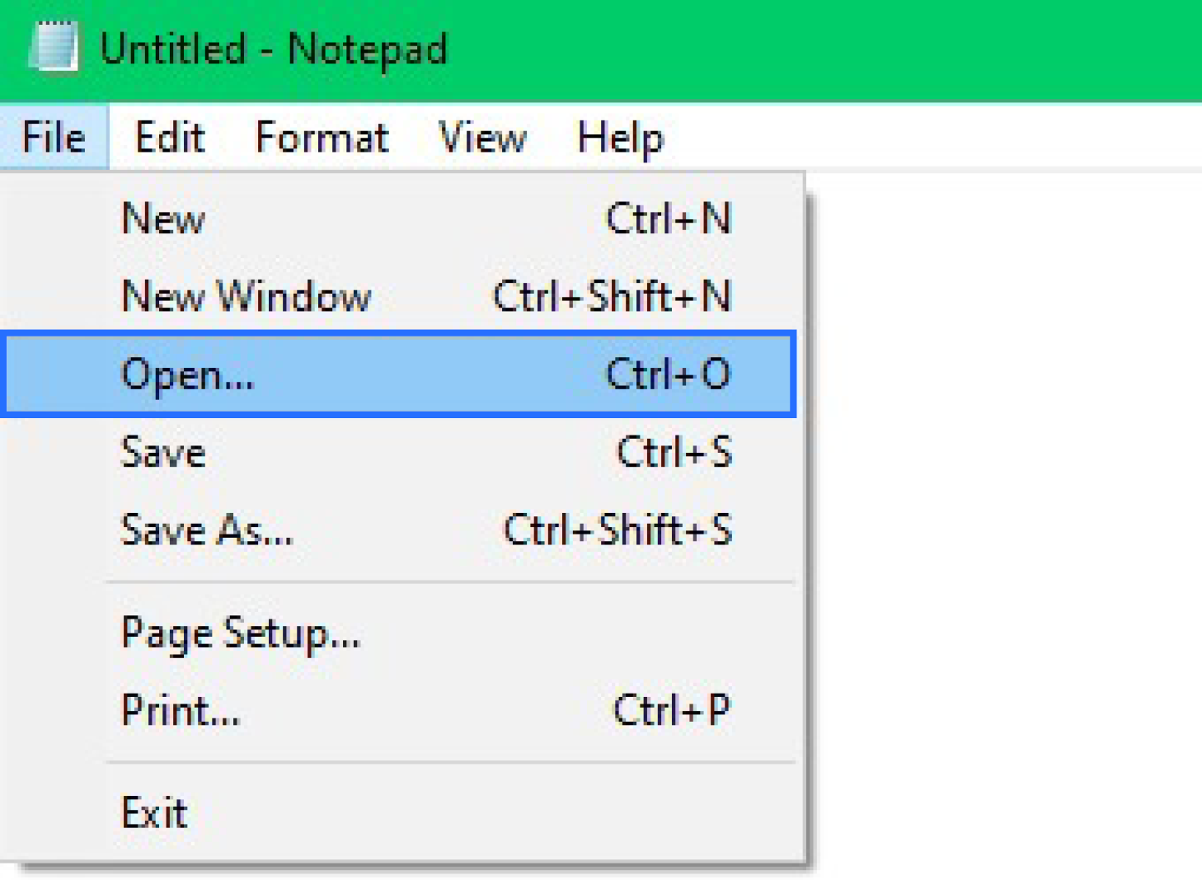This screenshot has width=1202, height=880.
Task: Open the Help menu
Action: (620, 137)
